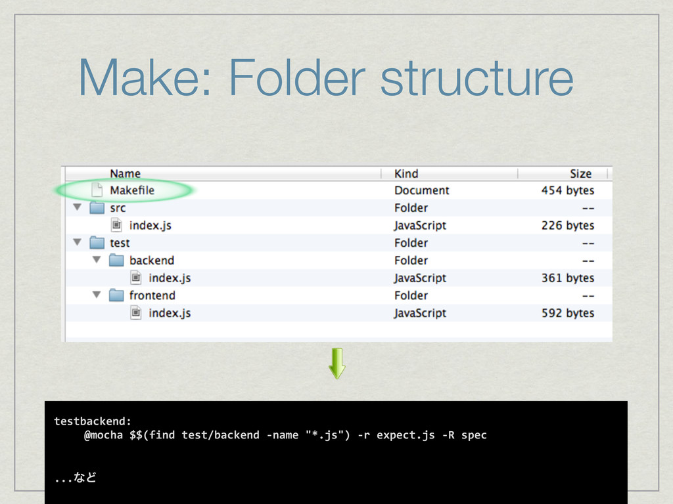The image size is (673, 504).
Task: Sort by the Name column header
Action: click(x=126, y=173)
